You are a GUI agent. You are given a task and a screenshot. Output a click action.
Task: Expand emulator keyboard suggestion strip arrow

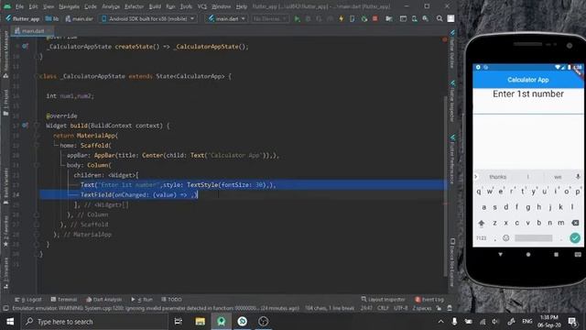click(476, 177)
